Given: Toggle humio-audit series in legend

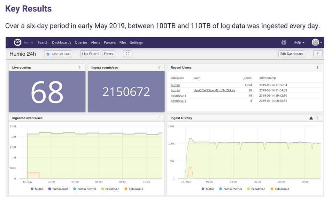Looking at the screenshot, I should pos(58,189).
